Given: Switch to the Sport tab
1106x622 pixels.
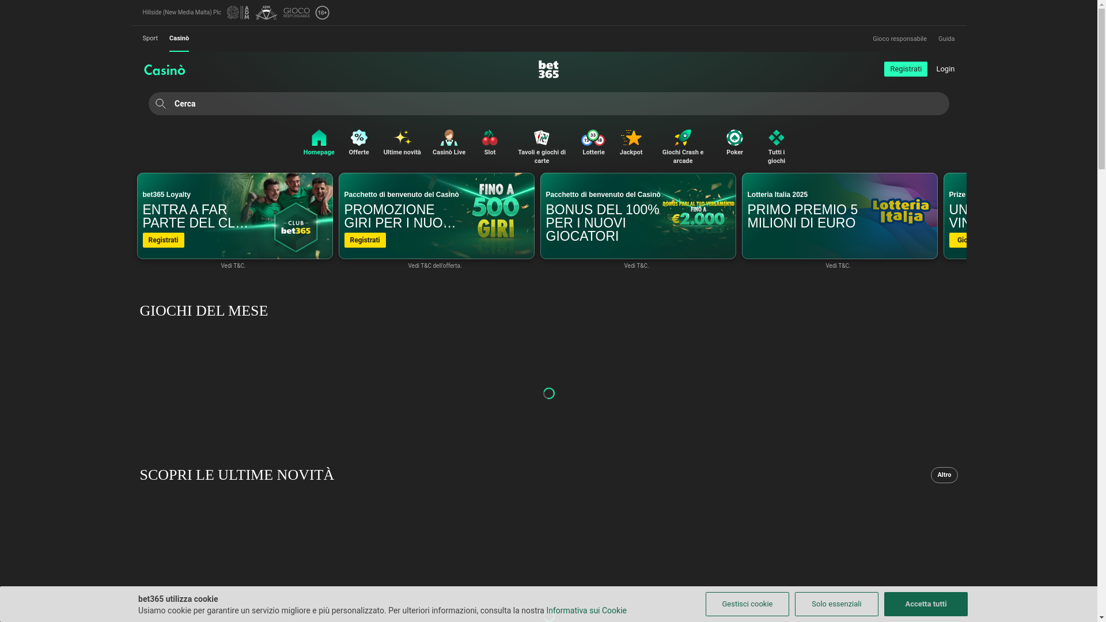Looking at the screenshot, I should pyautogui.click(x=150, y=39).
